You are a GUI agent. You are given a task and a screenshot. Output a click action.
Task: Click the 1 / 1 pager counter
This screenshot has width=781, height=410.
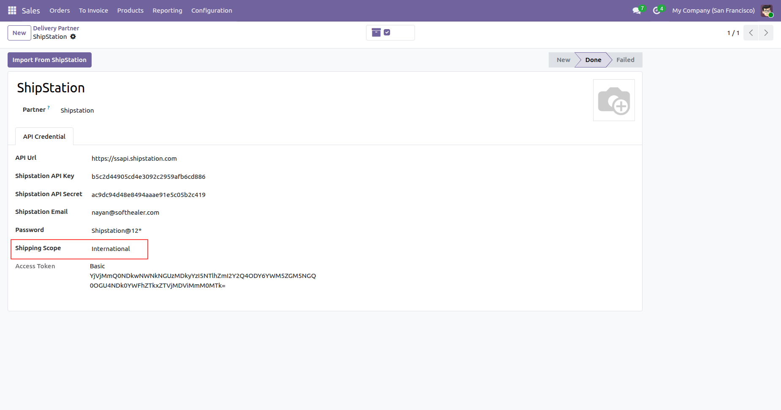coord(733,33)
